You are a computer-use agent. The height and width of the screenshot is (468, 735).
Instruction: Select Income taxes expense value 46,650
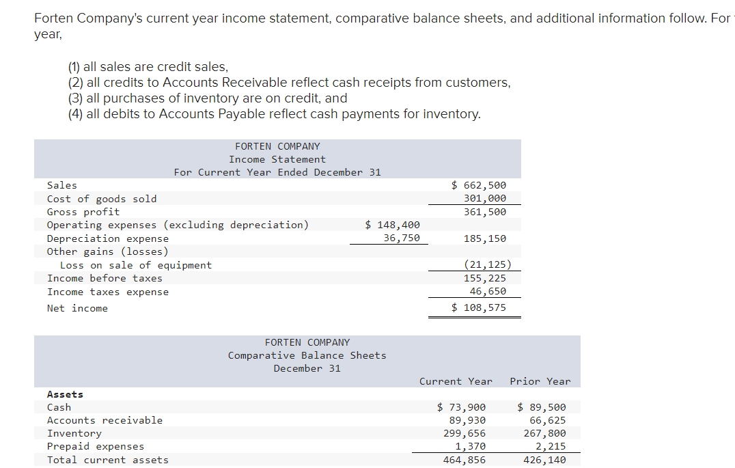point(488,291)
